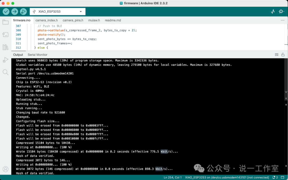Click line number 309 in the gutter
Viewport: 288px width, 180px height.
(18, 34)
